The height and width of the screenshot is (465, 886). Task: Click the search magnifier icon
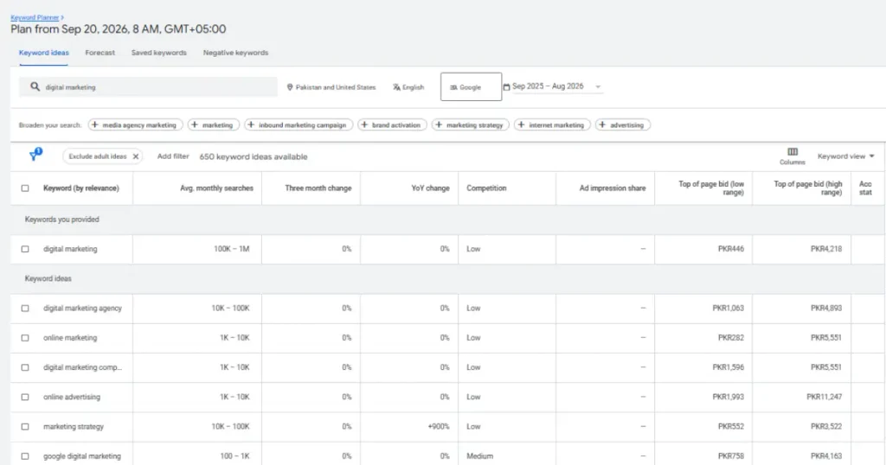coord(35,87)
